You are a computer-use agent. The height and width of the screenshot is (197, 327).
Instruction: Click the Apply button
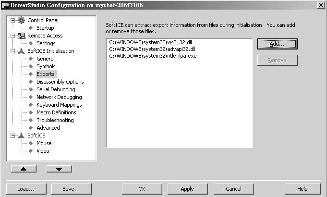coord(187,189)
